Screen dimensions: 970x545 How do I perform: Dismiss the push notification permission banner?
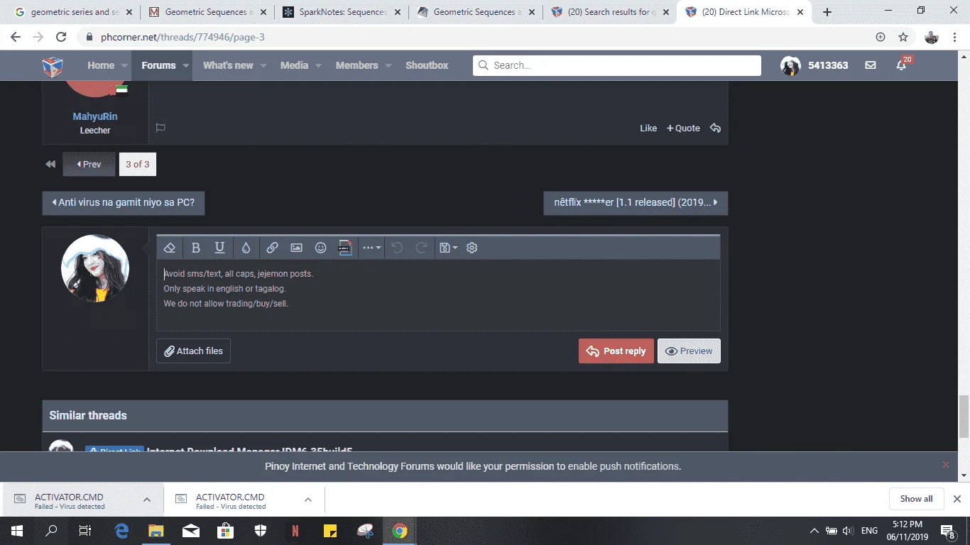[x=945, y=465]
